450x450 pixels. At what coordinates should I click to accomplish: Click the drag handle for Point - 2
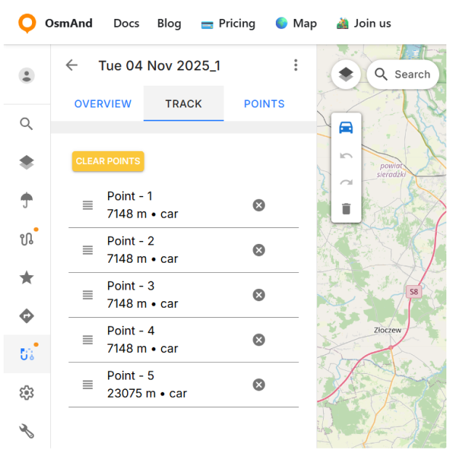click(88, 250)
